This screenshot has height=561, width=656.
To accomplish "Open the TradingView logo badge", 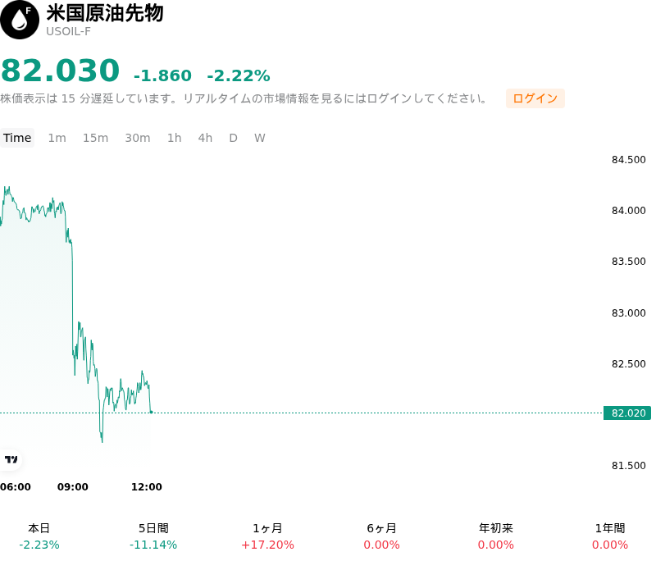I will [11, 459].
